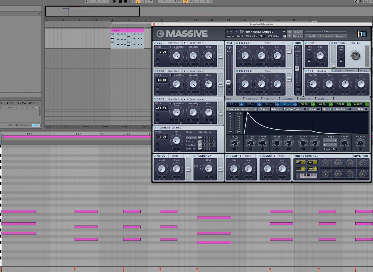Open Noise type White dropdown
373x272 pixels.
point(176,156)
